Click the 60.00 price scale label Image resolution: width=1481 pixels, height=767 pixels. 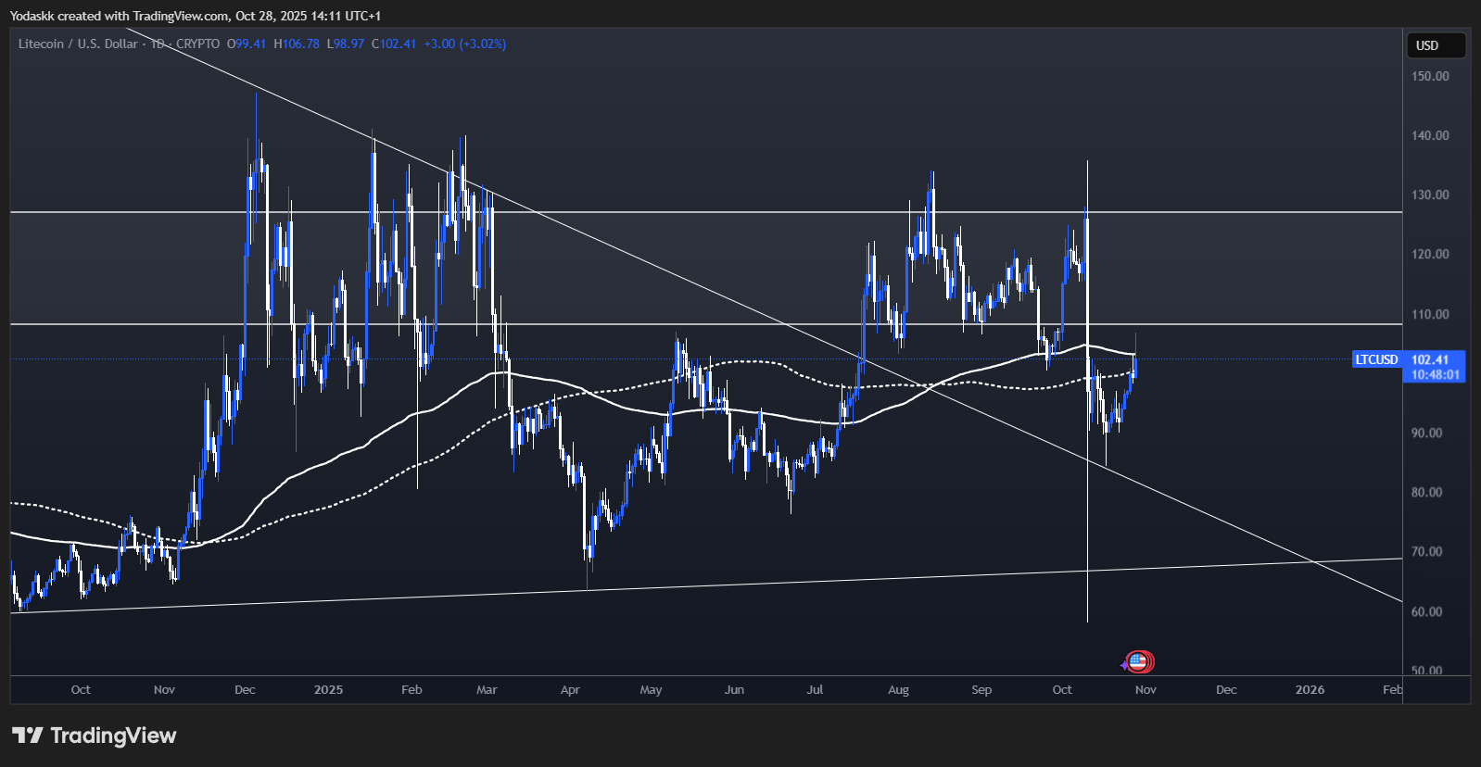pyautogui.click(x=1426, y=611)
